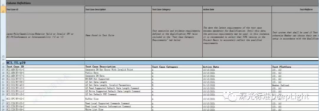The height and width of the screenshot is (111, 319).
Task: Click the White List Size cell
Action: coord(118,109)
